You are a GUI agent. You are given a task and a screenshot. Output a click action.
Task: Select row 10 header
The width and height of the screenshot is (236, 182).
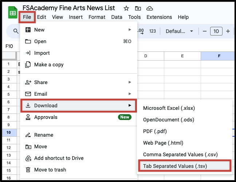tap(9, 132)
